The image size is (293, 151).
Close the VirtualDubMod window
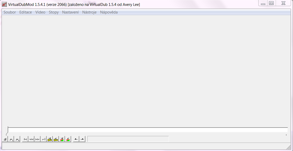pyautogui.click(x=284, y=3)
